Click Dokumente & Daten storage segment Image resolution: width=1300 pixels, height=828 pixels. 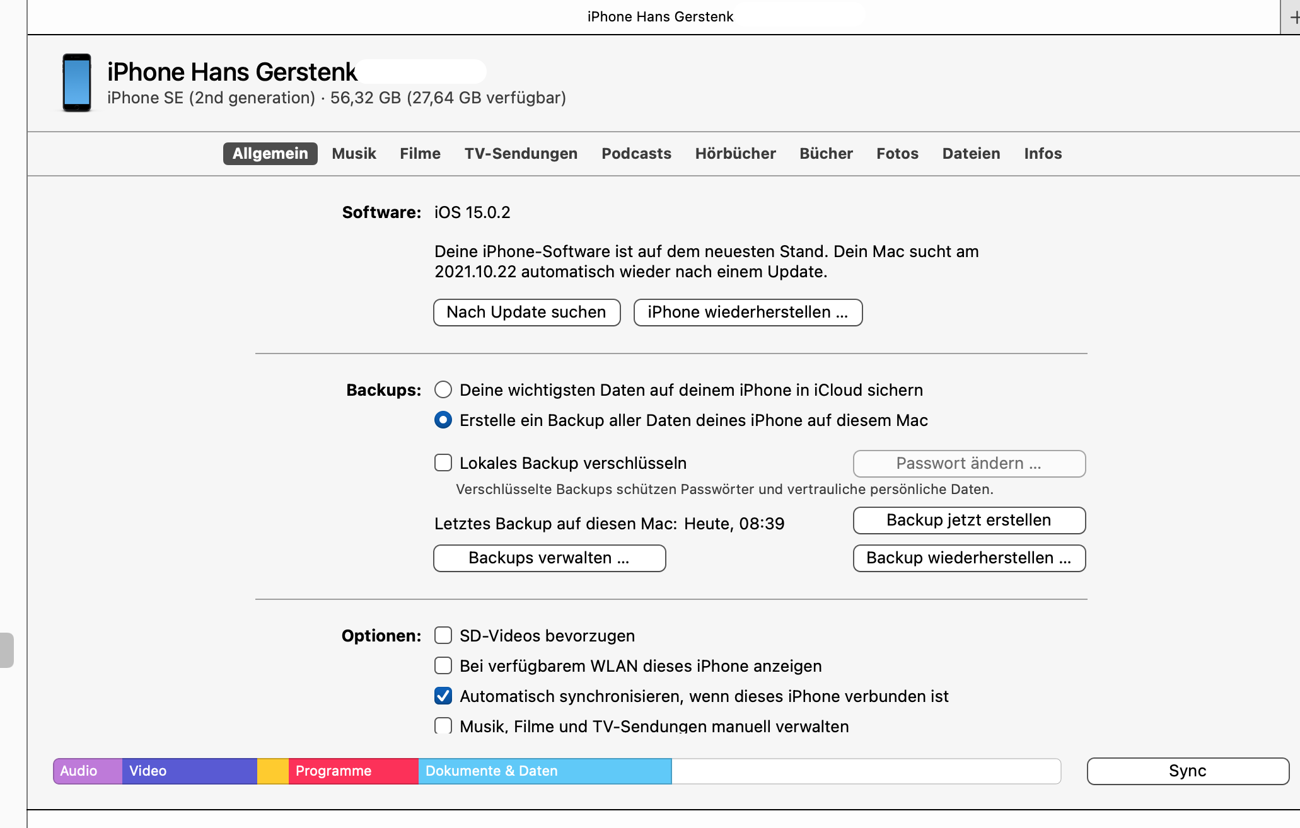click(x=545, y=771)
